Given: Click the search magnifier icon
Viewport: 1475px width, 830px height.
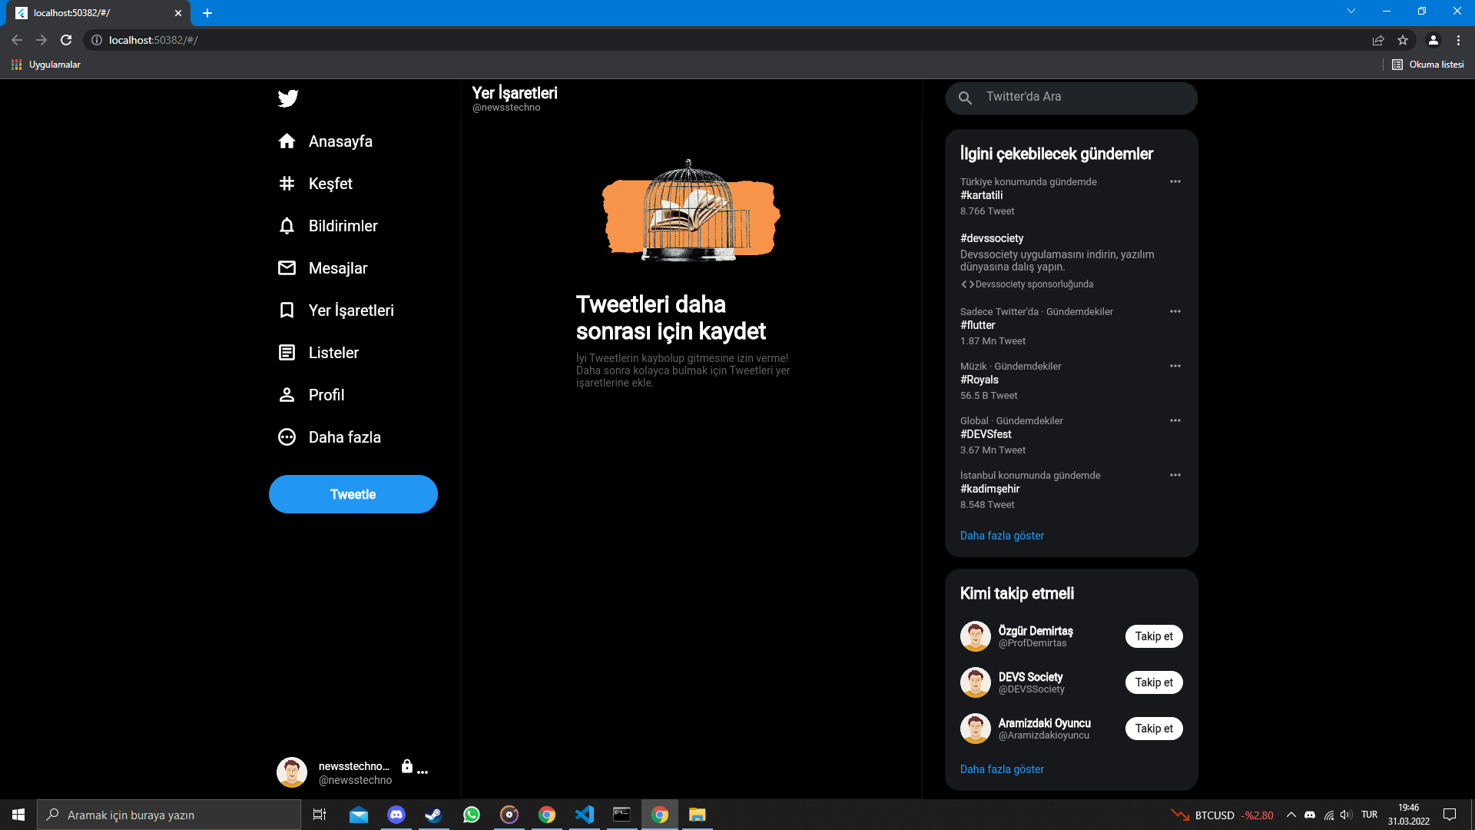Looking at the screenshot, I should (966, 98).
